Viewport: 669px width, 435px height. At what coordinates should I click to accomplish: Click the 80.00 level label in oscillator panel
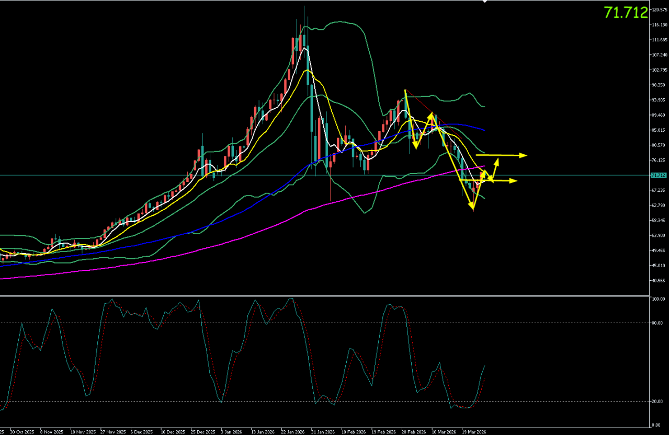click(x=657, y=323)
